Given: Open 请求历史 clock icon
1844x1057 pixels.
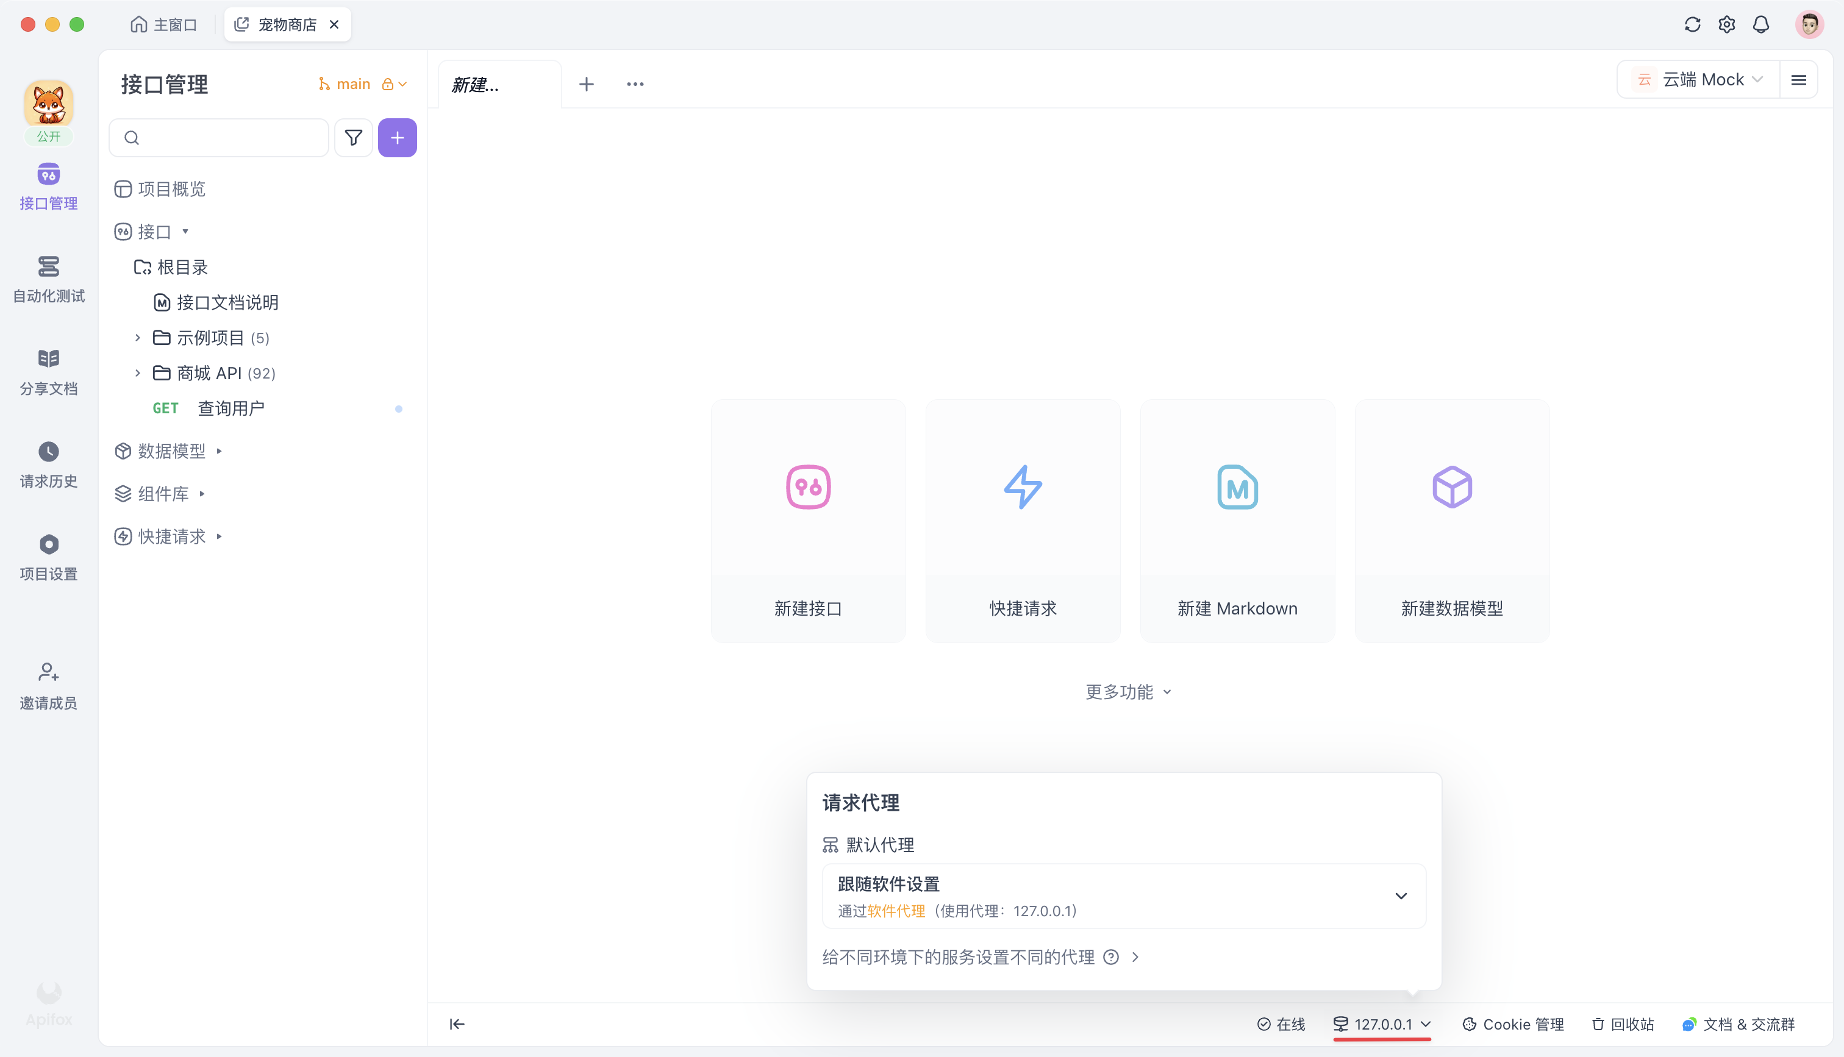Looking at the screenshot, I should tap(49, 452).
